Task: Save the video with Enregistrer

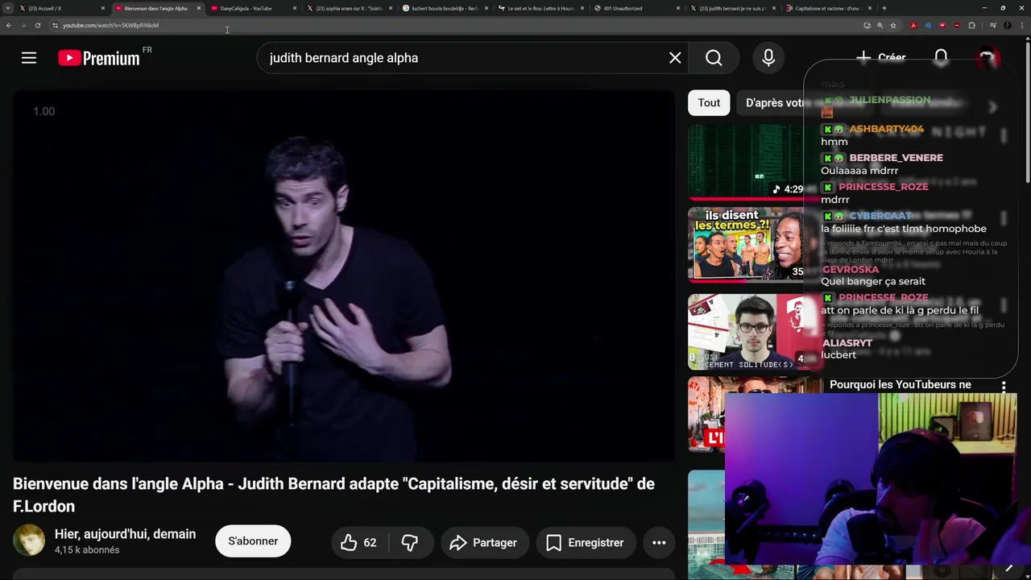Action: point(586,543)
